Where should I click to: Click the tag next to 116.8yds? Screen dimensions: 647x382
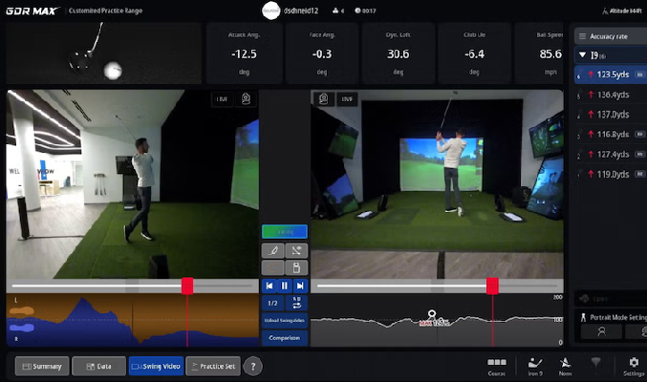tap(639, 134)
